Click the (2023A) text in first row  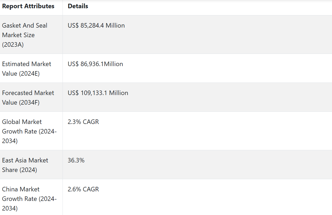point(13,45)
